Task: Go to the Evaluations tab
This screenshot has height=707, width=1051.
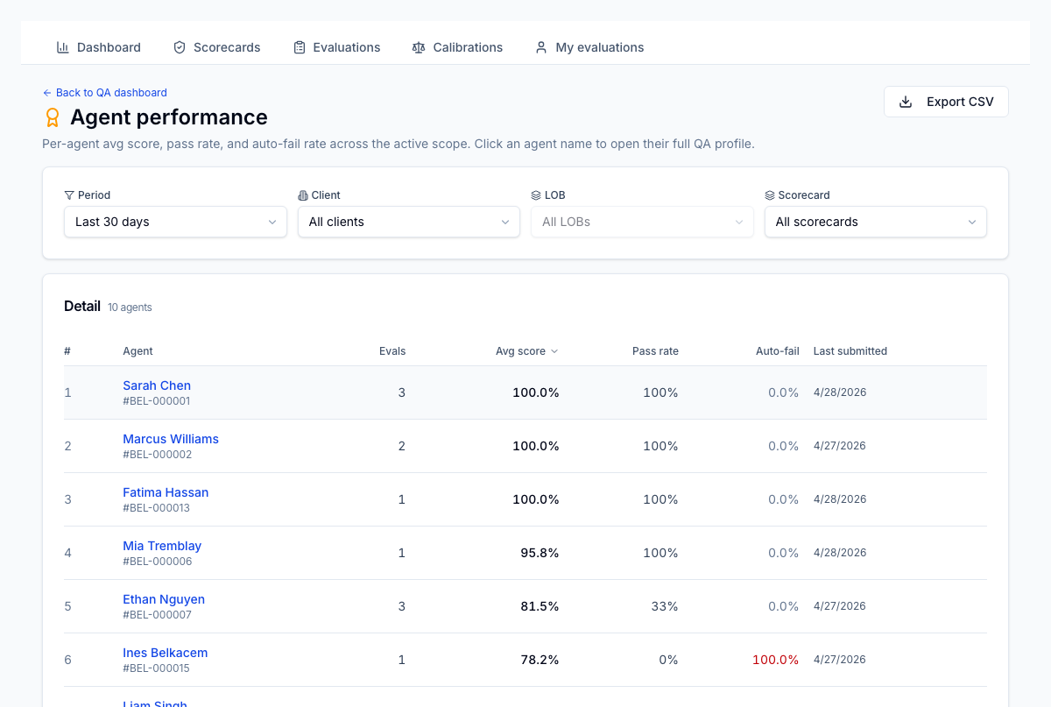Action: click(x=336, y=47)
